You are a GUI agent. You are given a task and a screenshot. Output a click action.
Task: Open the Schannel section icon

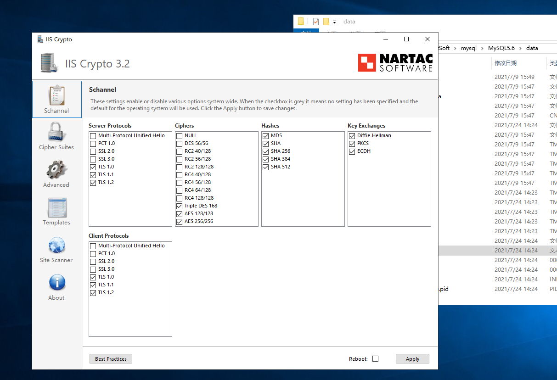click(x=56, y=95)
